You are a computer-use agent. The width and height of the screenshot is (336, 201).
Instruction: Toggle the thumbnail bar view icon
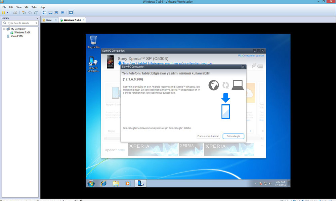(50, 12)
